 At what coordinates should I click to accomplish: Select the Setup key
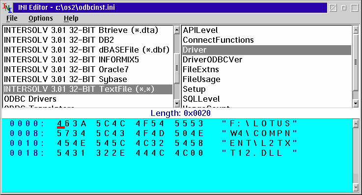267,89
